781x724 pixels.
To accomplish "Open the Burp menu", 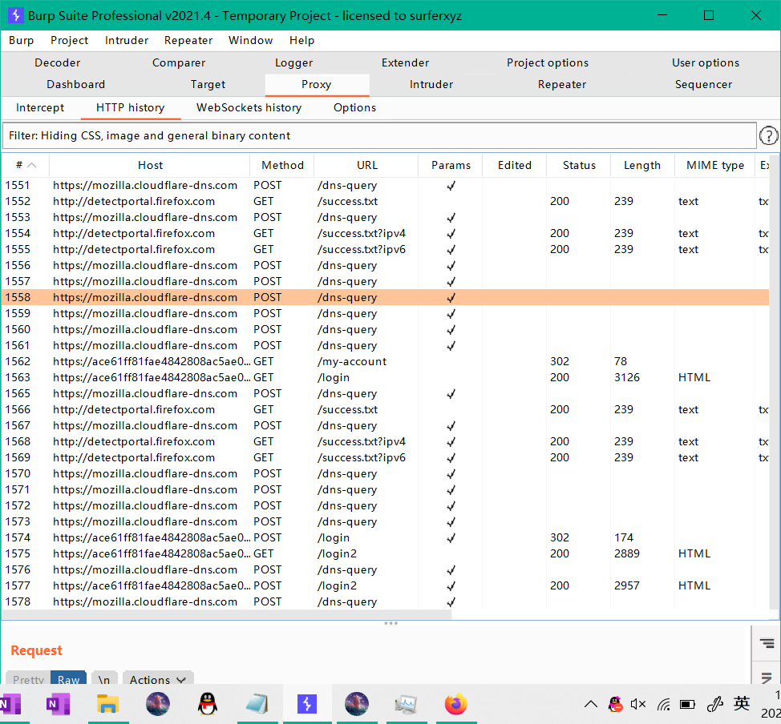I will click(x=22, y=40).
